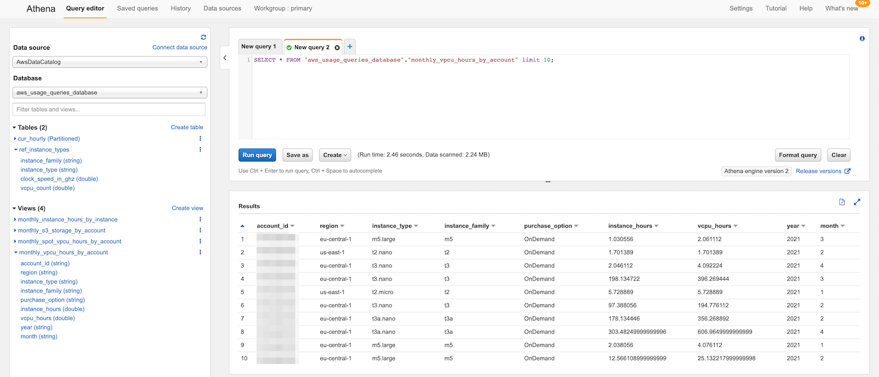Close the New query 2 tab
Image resolution: width=879 pixels, height=377 pixels.
click(x=337, y=47)
